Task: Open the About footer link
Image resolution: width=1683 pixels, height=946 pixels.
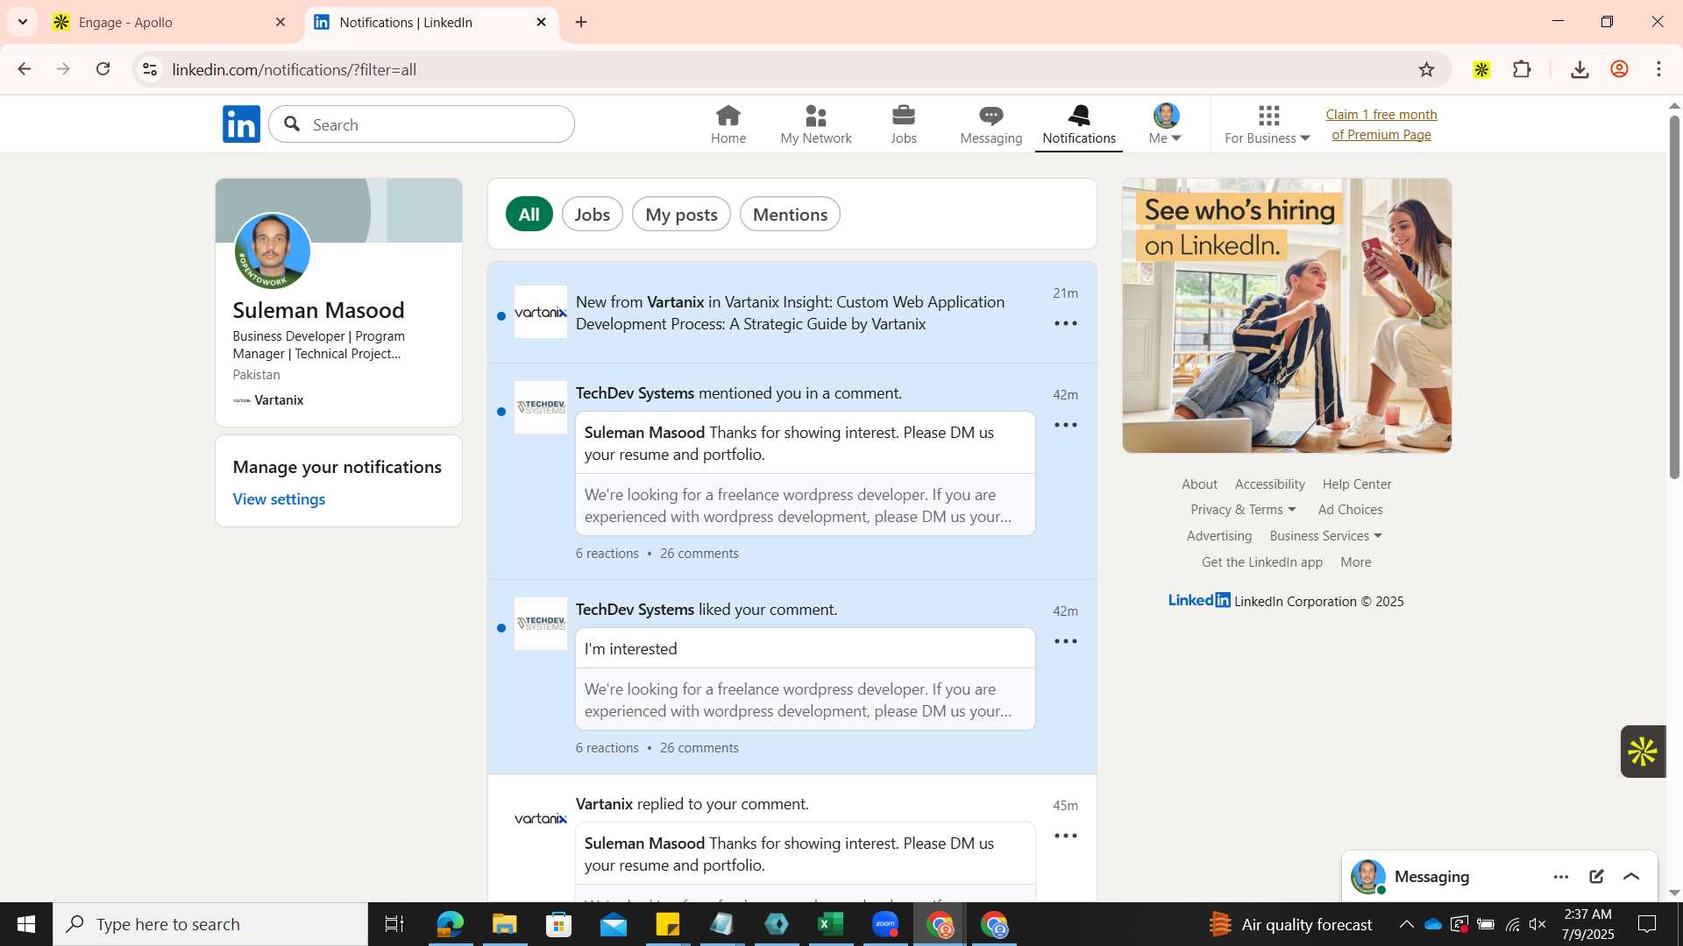Action: (1199, 484)
